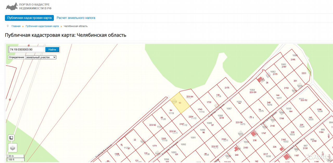This screenshot has width=333, height=163.
Task: Select the red building above parcel 1187
Action: [287, 157]
